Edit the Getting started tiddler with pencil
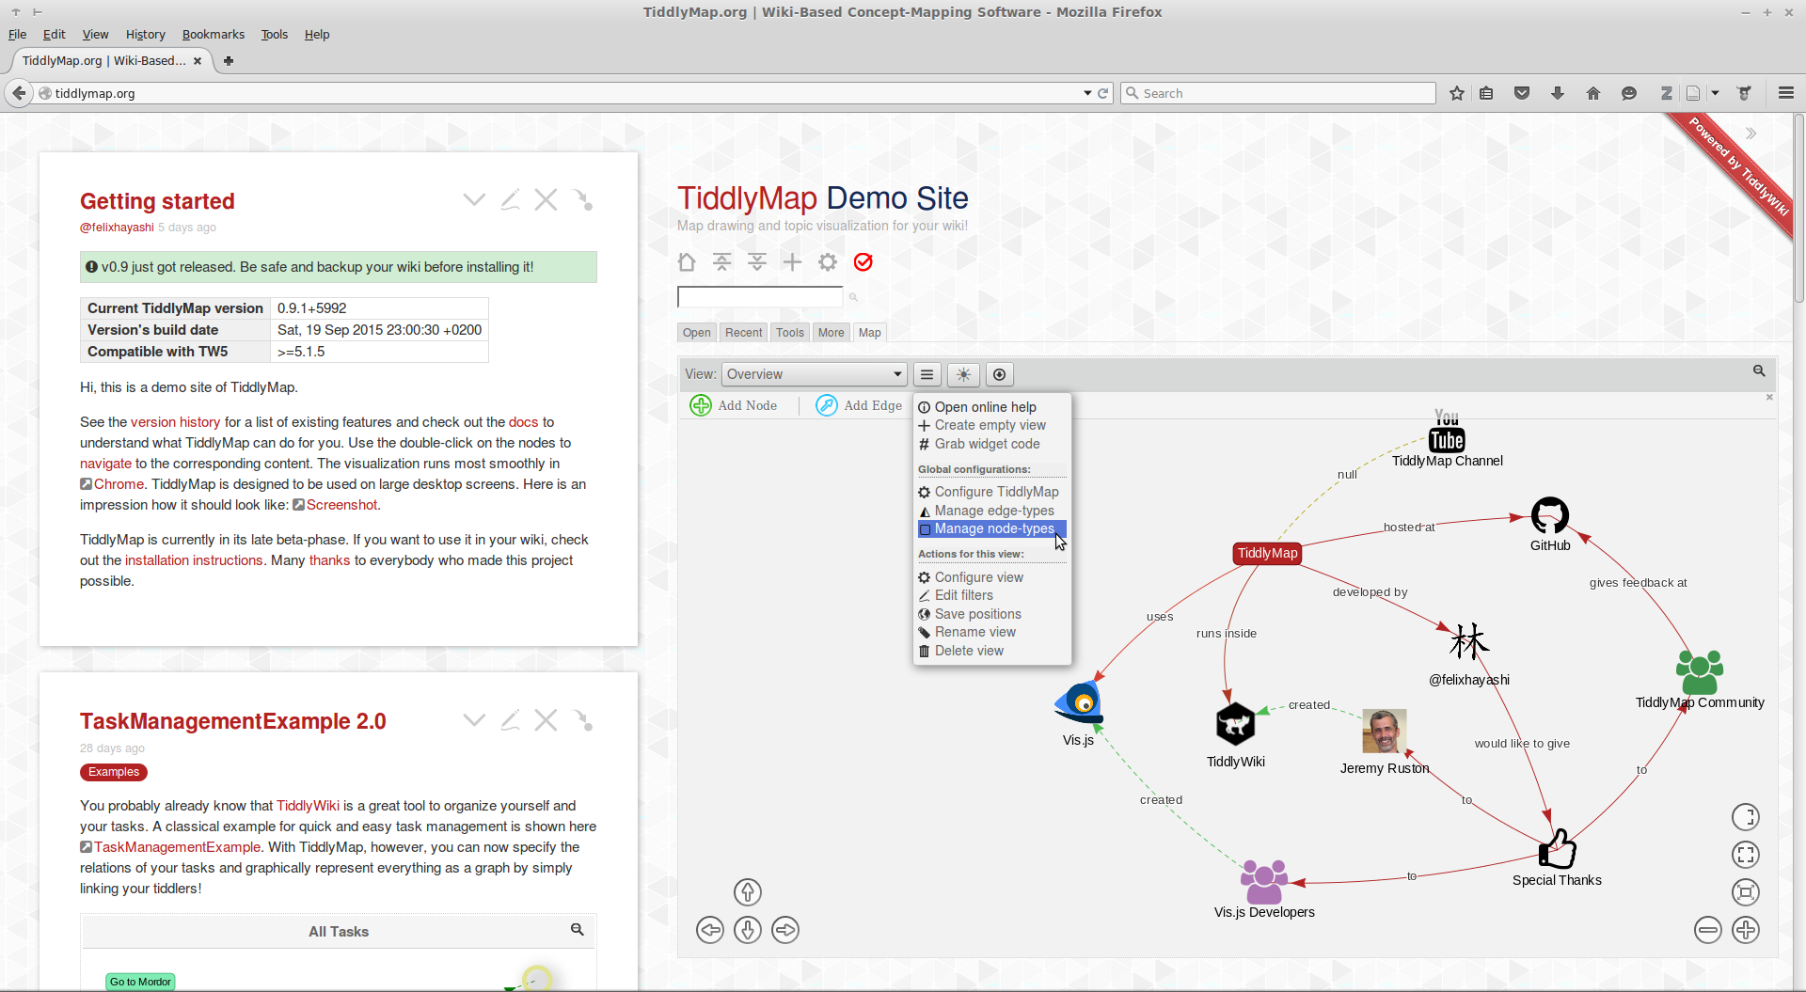Image resolution: width=1806 pixels, height=992 pixels. [510, 200]
